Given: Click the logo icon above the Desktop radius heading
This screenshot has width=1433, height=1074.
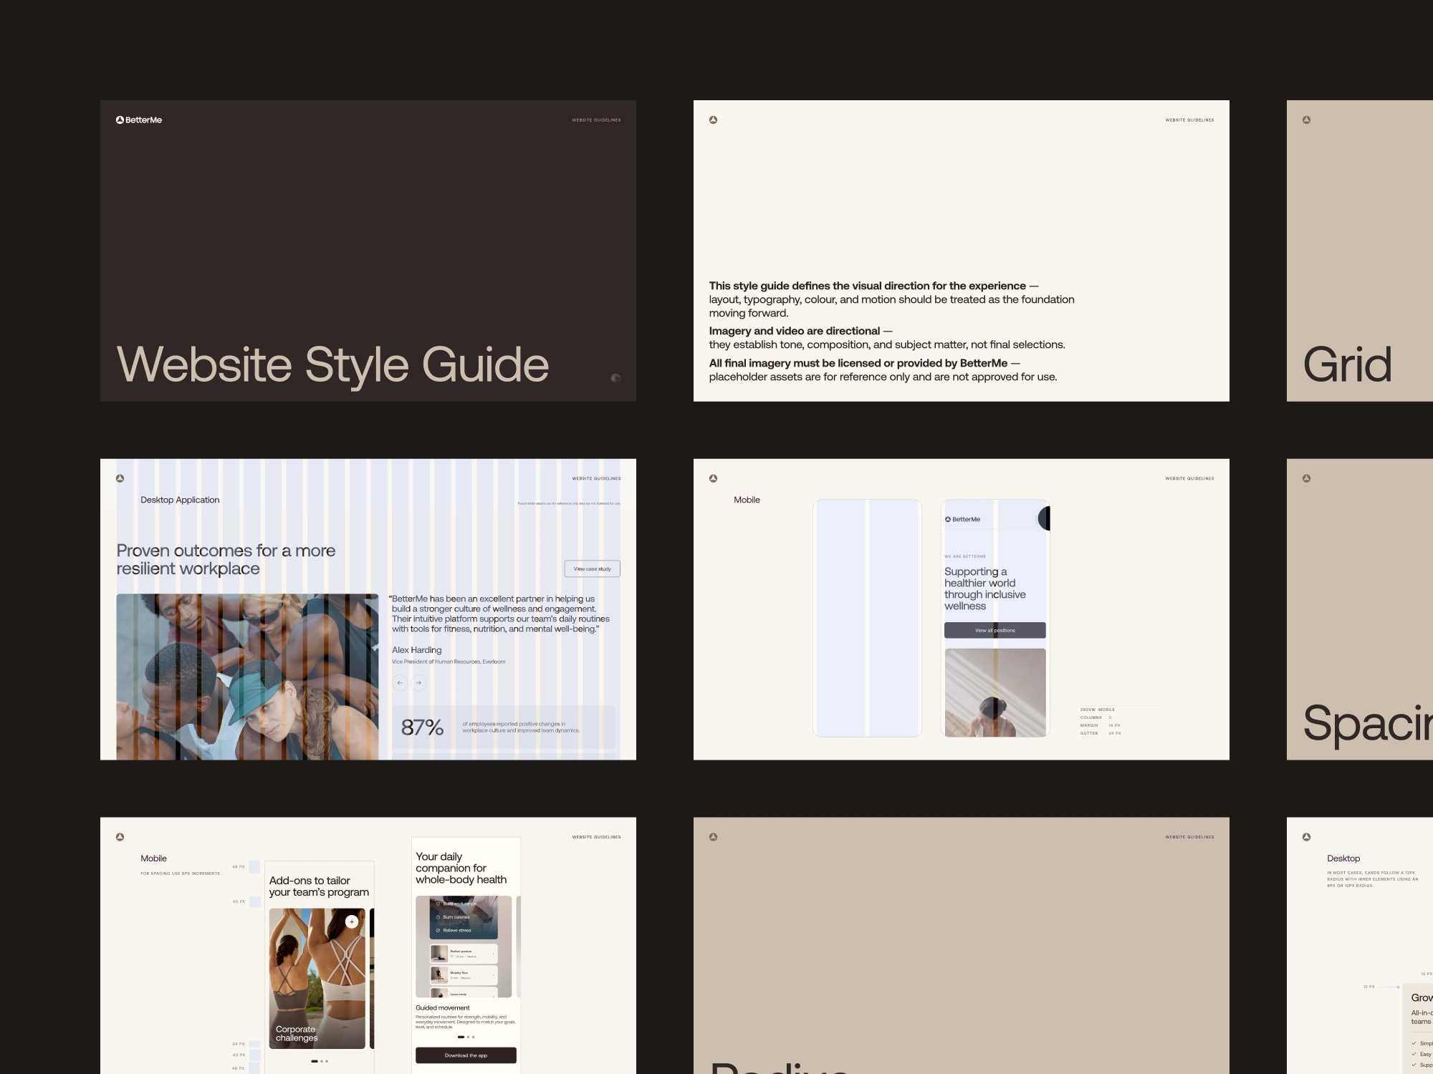Looking at the screenshot, I should 1306,836.
